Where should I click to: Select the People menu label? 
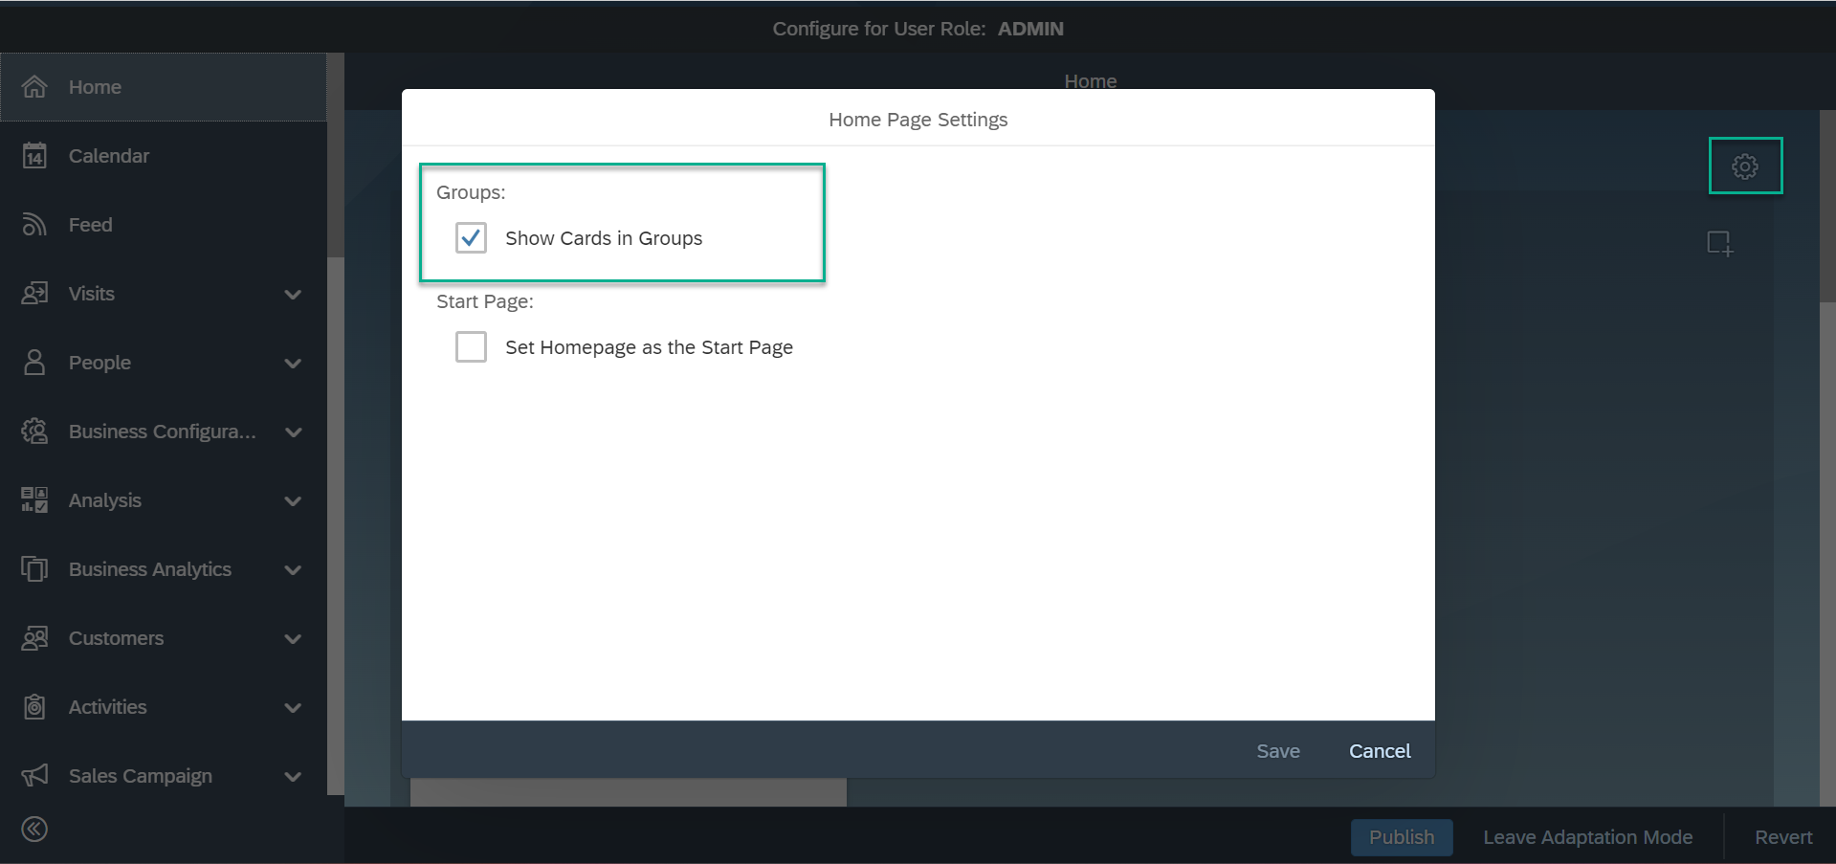click(x=100, y=363)
